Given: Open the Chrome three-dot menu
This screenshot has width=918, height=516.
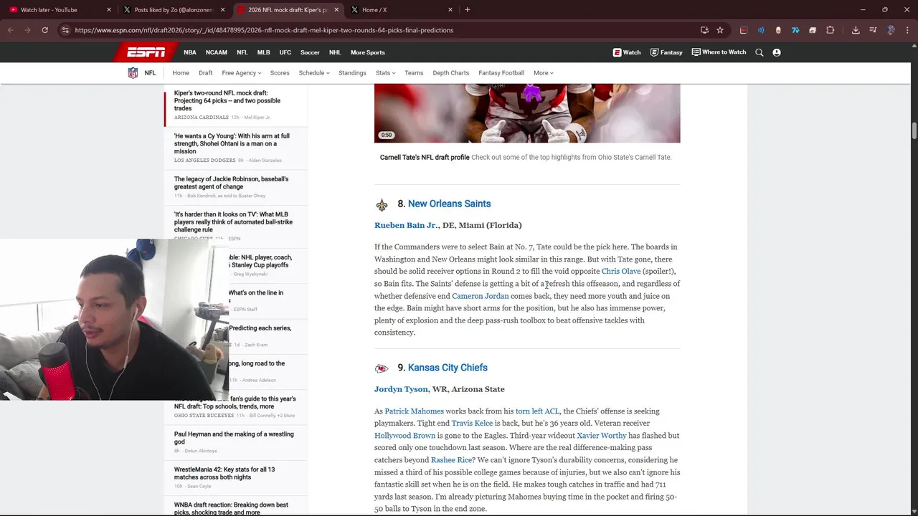Looking at the screenshot, I should [907, 30].
